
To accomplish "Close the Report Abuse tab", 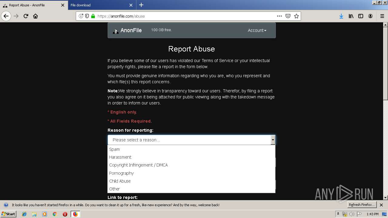I will (x=63, y=5).
